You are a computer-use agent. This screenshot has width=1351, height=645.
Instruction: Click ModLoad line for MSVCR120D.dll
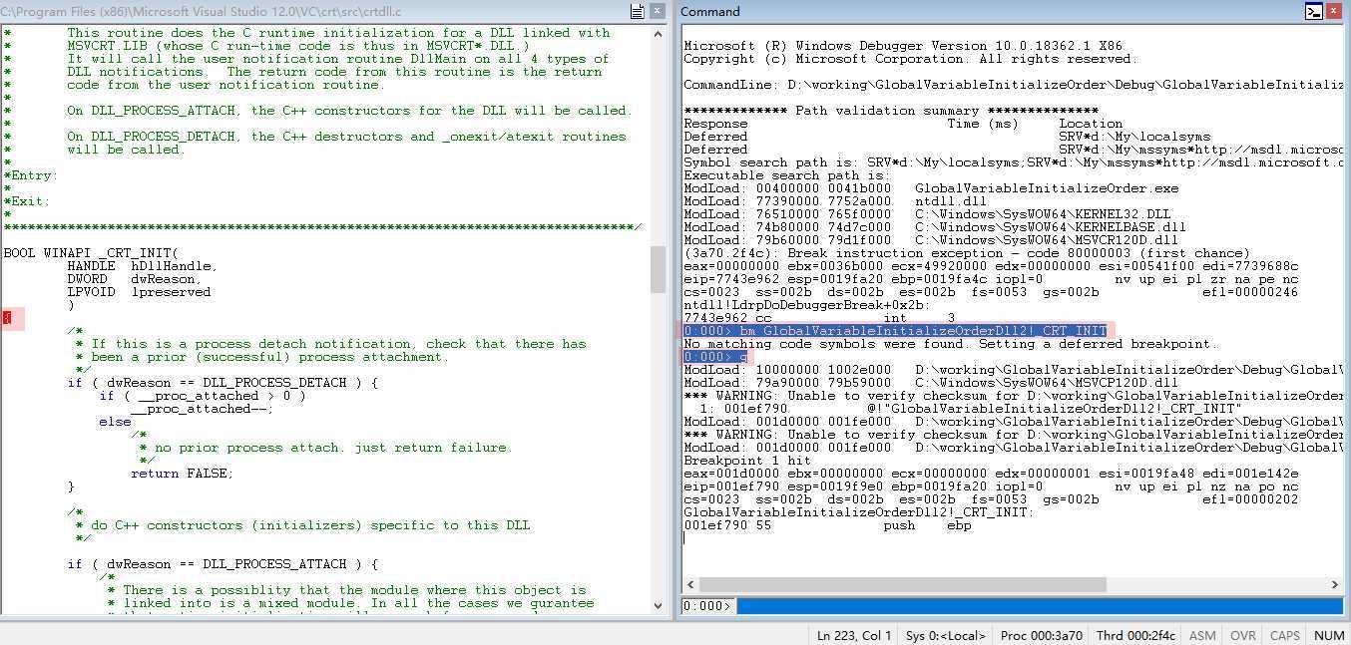[931, 240]
